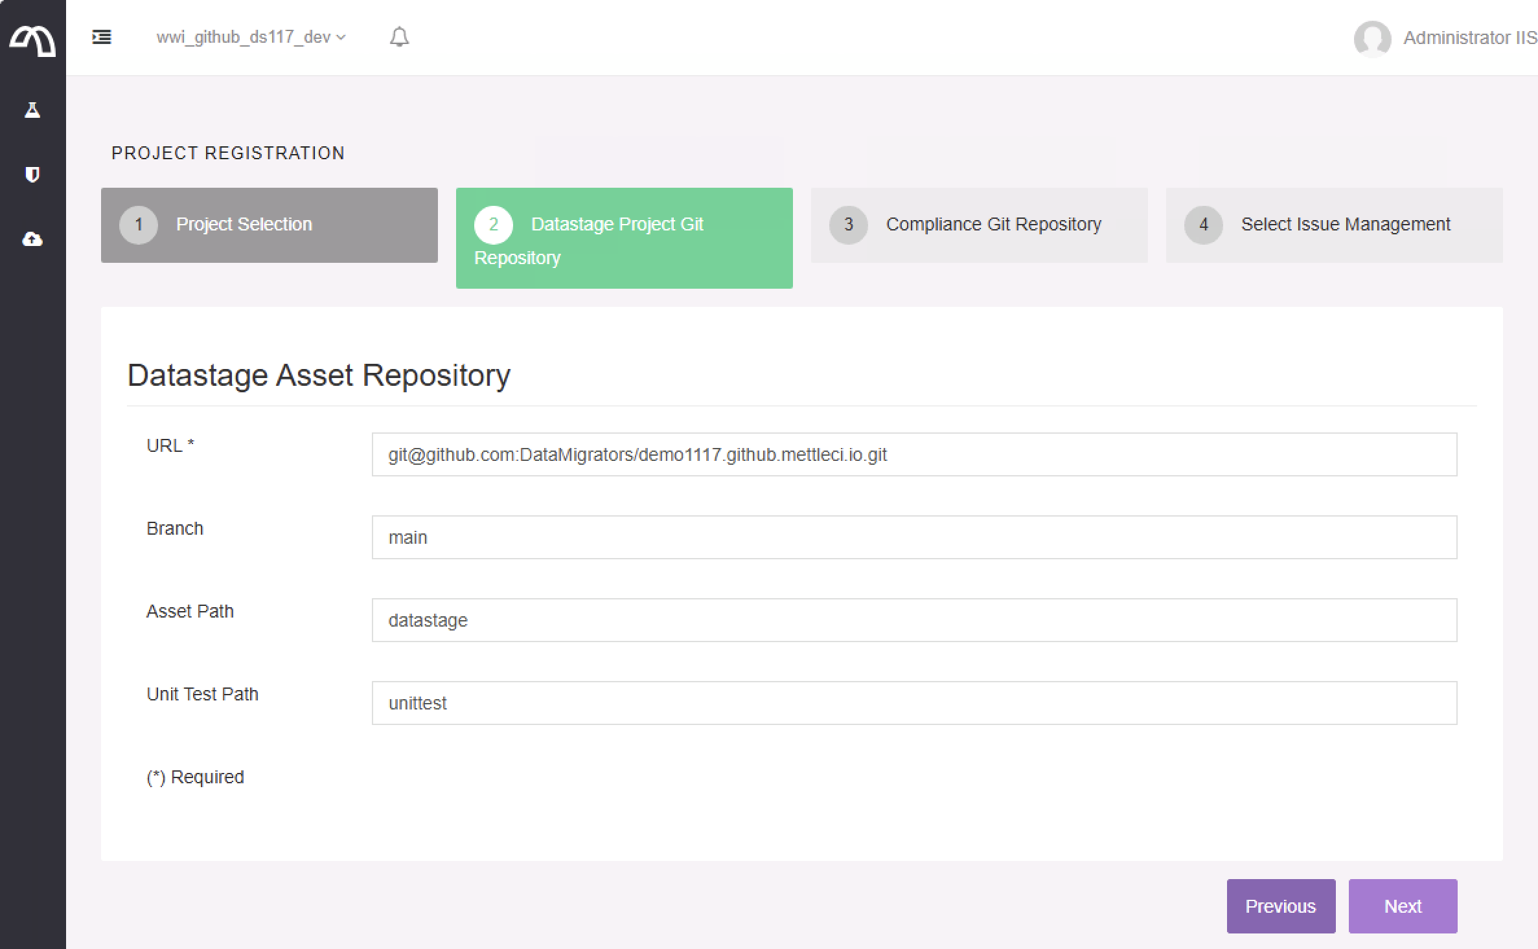
Task: Click the MettleCI logo icon
Action: tap(32, 40)
